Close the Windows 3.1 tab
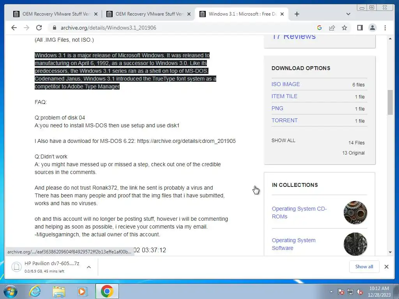Screen dimensions: 399x299 pyautogui.click(x=282, y=14)
